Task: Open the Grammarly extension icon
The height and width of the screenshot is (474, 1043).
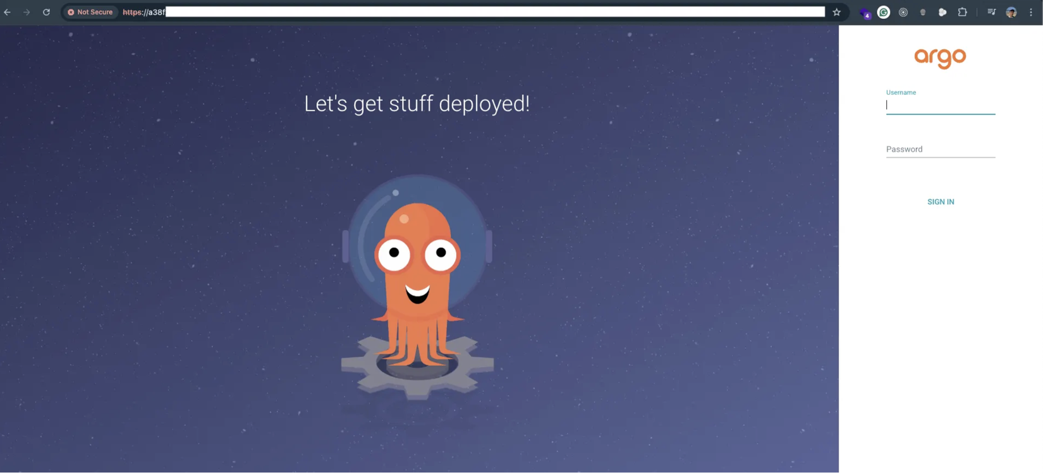Action: point(884,12)
